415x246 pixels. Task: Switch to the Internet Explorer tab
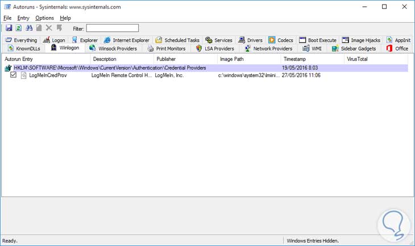pos(127,40)
